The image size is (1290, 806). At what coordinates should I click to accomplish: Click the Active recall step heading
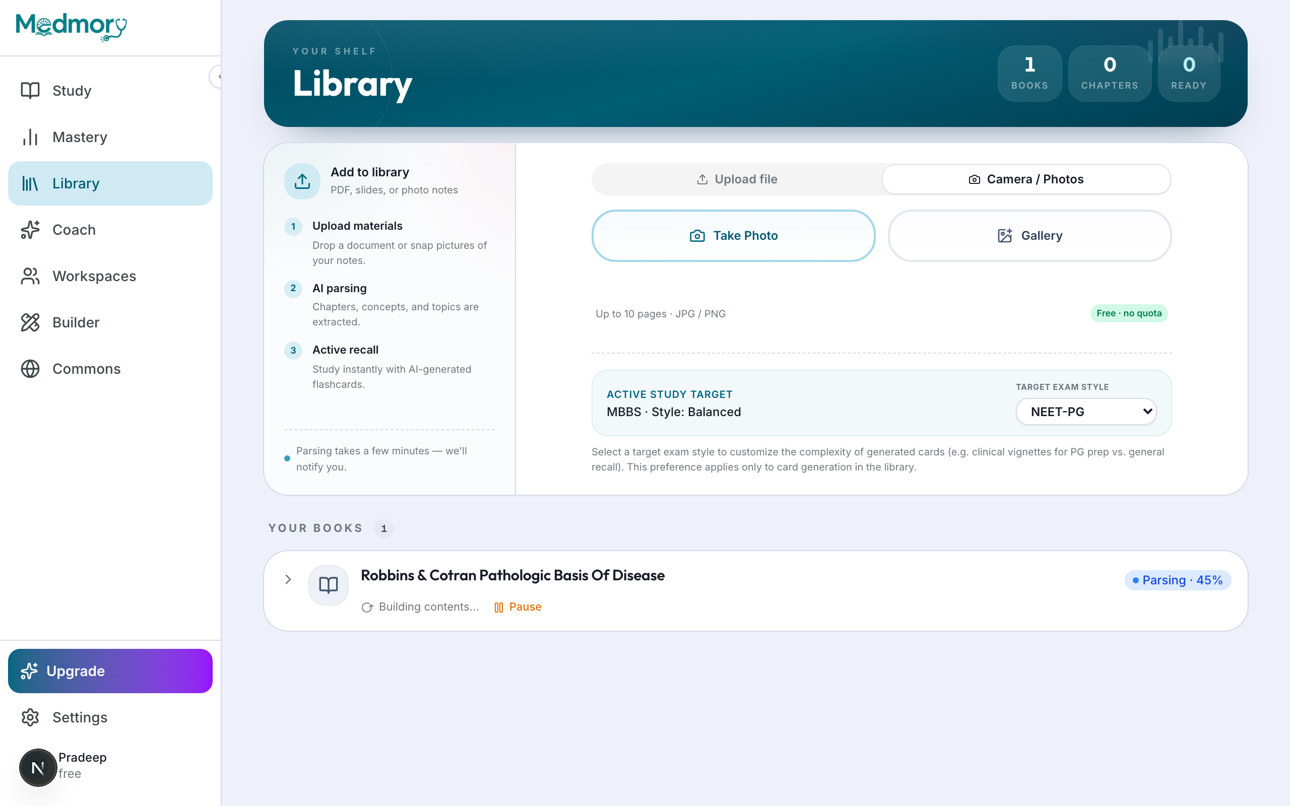(x=345, y=350)
